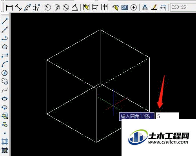The image size is (196, 156).
Task: Open the Hatch tool
Action: point(5,142)
